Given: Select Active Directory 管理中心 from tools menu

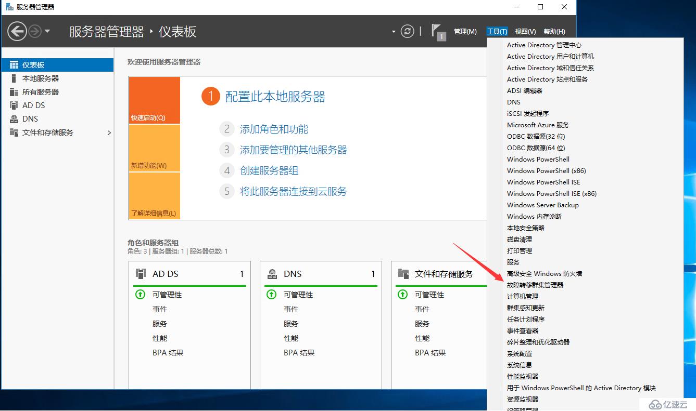Looking at the screenshot, I should tap(545, 45).
